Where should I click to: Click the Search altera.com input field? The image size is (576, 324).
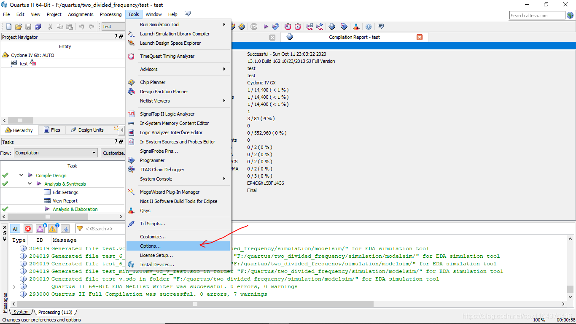click(537, 16)
